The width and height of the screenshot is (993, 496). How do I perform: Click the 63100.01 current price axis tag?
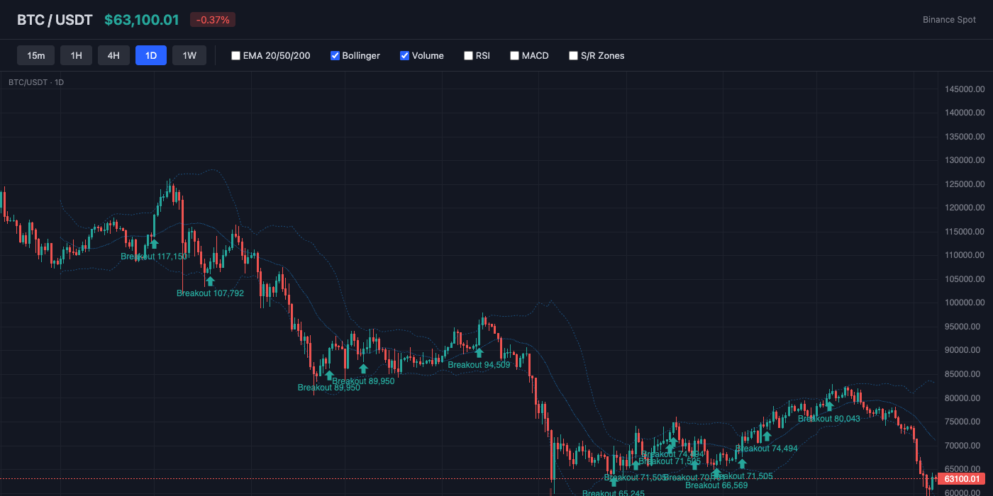pyautogui.click(x=961, y=479)
